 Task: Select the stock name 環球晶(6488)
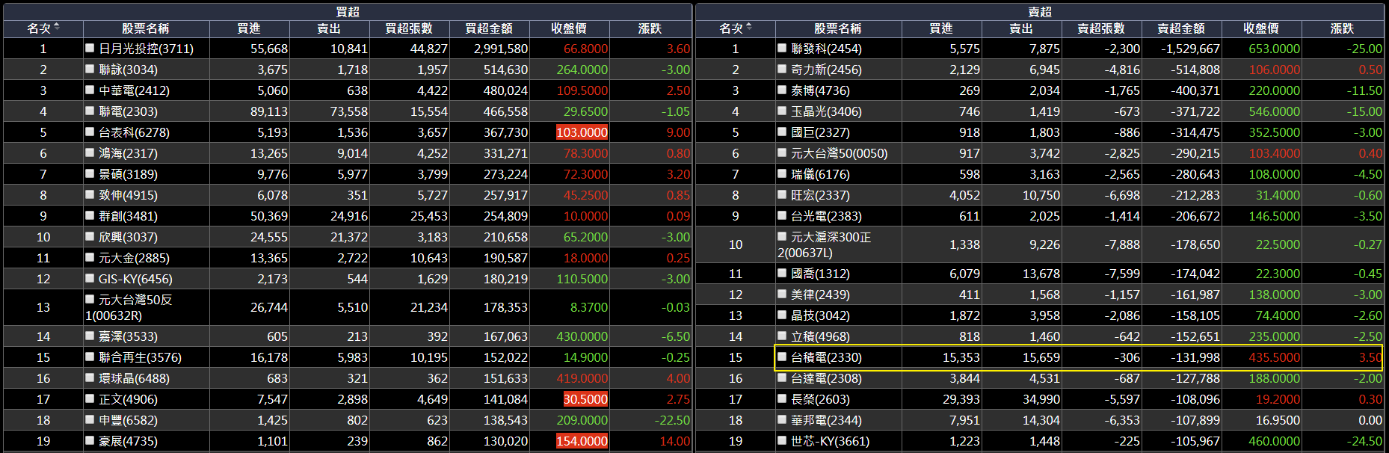click(134, 378)
